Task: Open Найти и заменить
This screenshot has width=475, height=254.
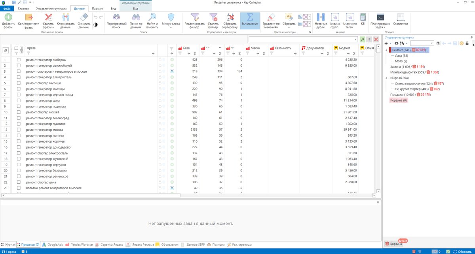Action: 152,22
